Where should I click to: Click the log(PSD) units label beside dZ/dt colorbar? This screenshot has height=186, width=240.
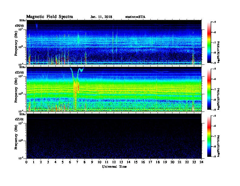tap(219, 146)
